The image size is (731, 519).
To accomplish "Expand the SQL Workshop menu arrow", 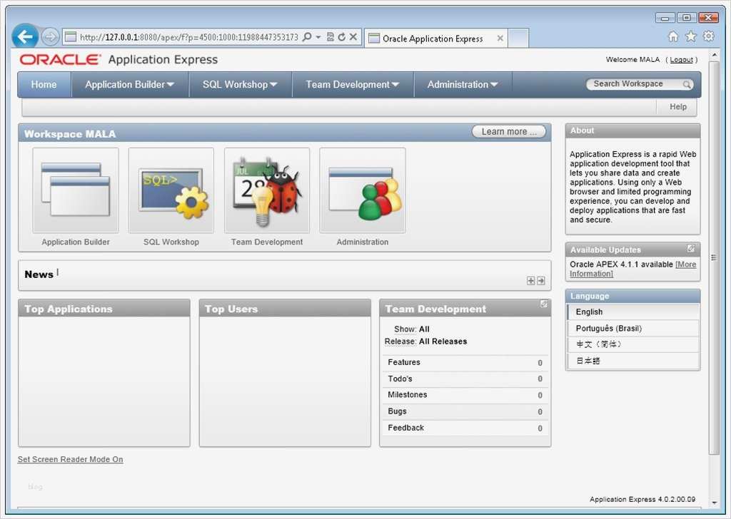I will pos(273,85).
